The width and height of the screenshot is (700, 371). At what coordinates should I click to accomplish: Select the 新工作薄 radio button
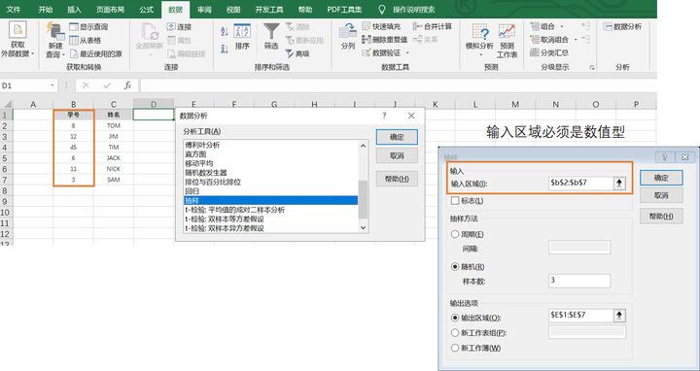pos(455,348)
